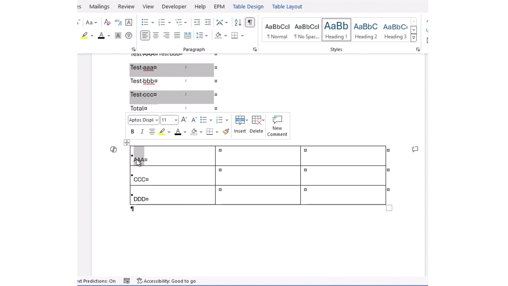This screenshot has height=286, width=508.
Task: Click the Sort A-Z icon
Action: (238, 22)
